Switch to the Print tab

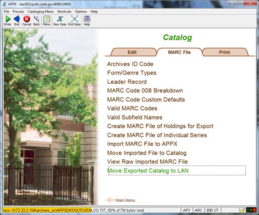point(224,52)
